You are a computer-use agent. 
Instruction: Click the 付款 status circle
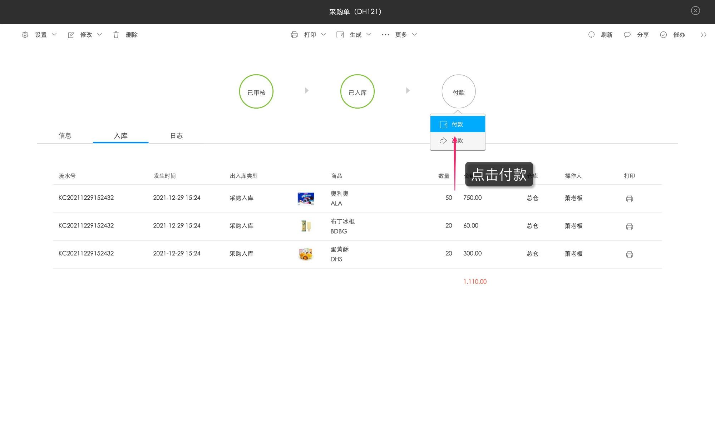click(459, 91)
